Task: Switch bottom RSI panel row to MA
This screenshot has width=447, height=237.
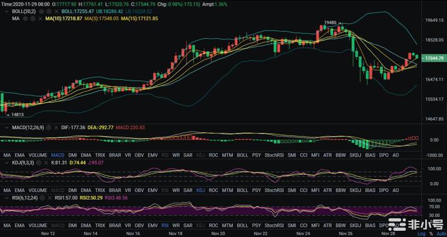Action: click(7, 225)
